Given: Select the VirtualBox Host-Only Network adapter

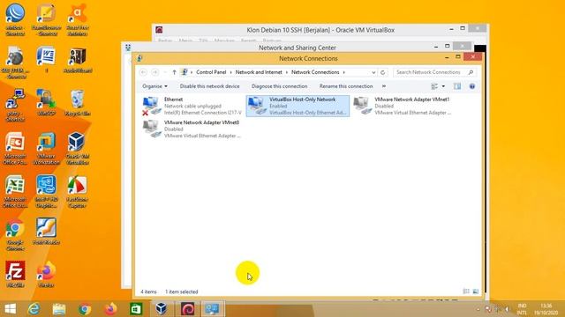Looking at the screenshot, I should click(x=298, y=106).
